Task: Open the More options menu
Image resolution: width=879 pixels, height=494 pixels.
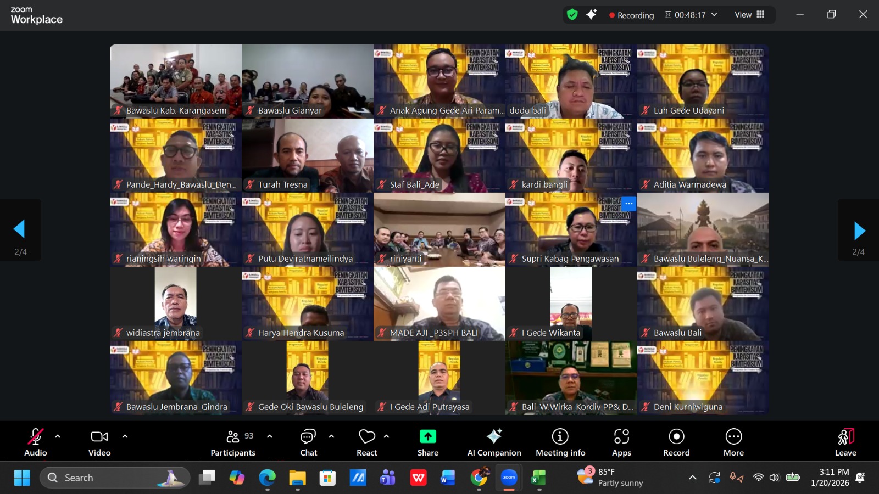Action: (733, 442)
